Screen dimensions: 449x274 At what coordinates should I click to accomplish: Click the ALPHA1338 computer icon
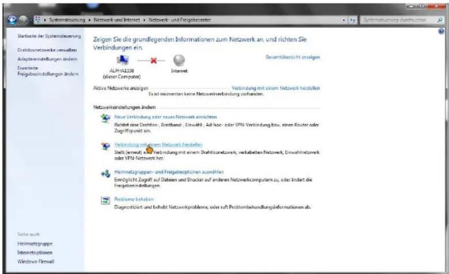pyautogui.click(x=123, y=60)
